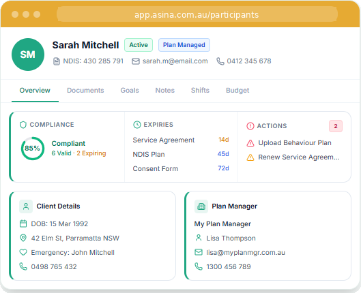Image resolution: width=361 pixels, height=293 pixels.
Task: Click the 42 Elm St, Parramatta NSW address
Action: (75, 238)
